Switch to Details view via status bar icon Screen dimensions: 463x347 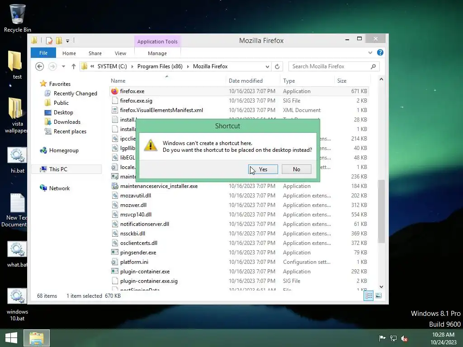(x=369, y=295)
